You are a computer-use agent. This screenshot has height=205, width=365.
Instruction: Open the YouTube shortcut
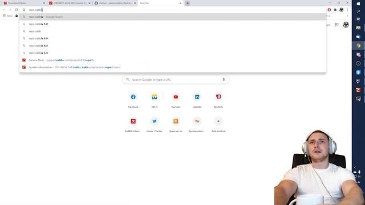pyautogui.click(x=176, y=100)
